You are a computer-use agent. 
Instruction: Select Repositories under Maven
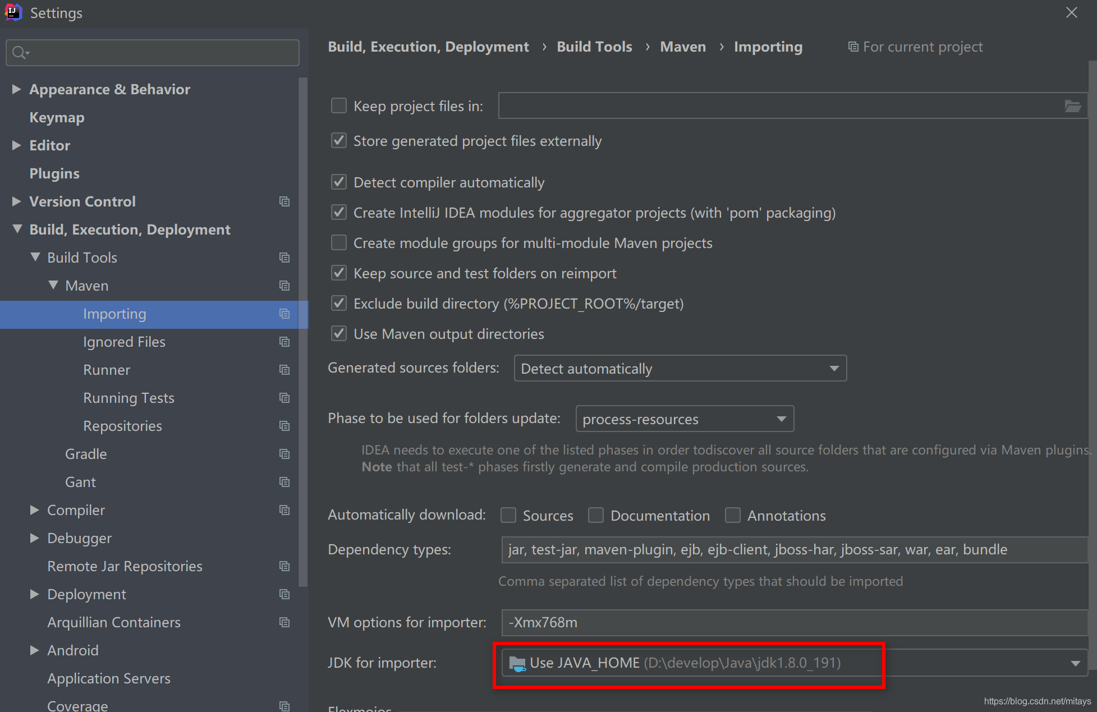[x=122, y=426]
